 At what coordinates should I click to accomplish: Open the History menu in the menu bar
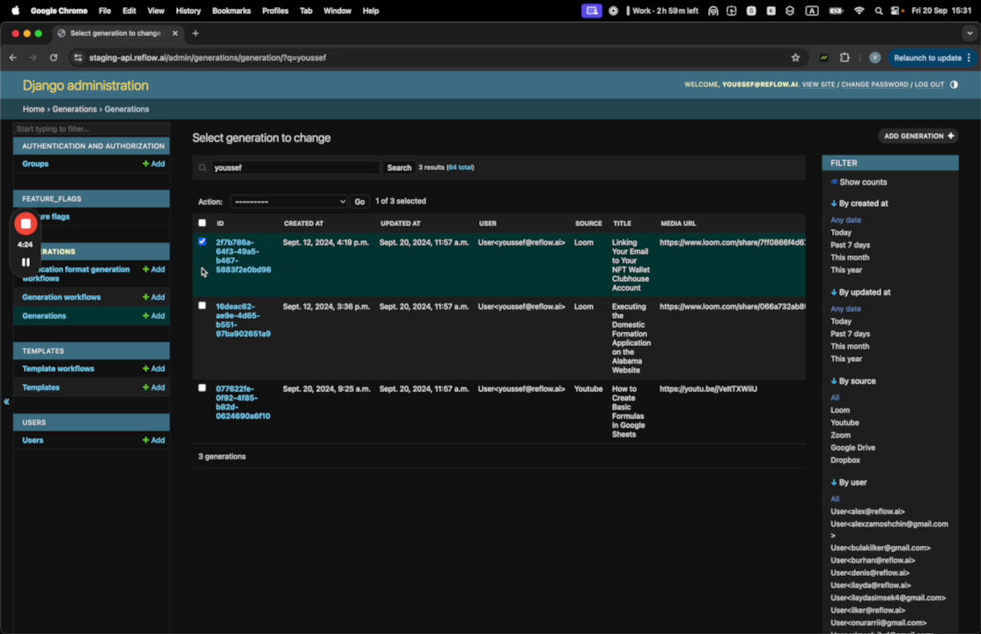[x=188, y=11]
